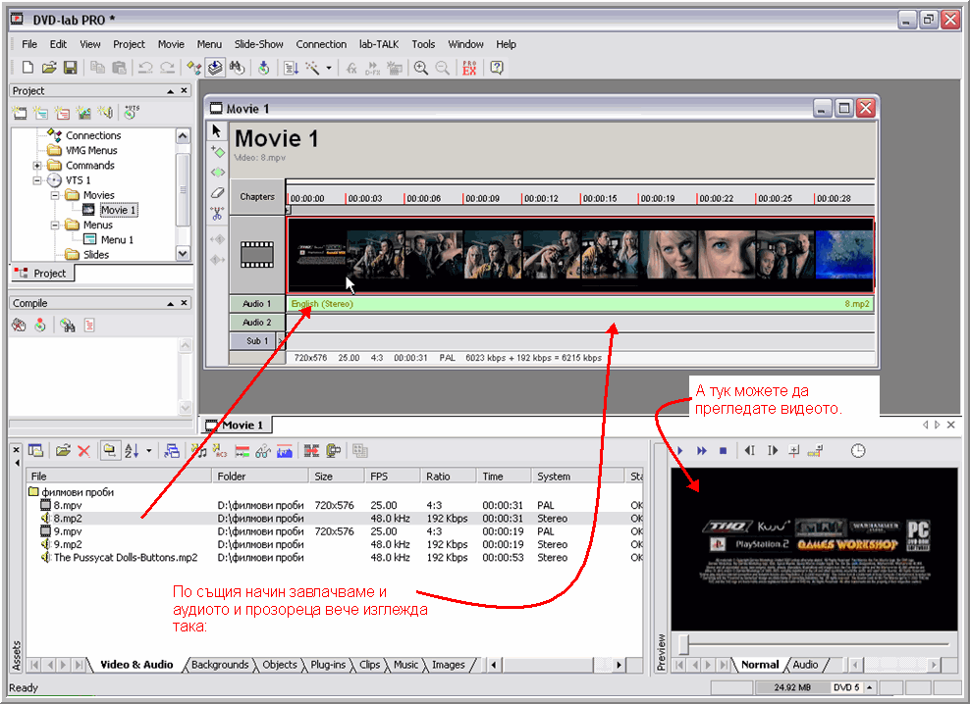Select Menu 1 in the project tree
The image size is (970, 704).
pos(117,240)
